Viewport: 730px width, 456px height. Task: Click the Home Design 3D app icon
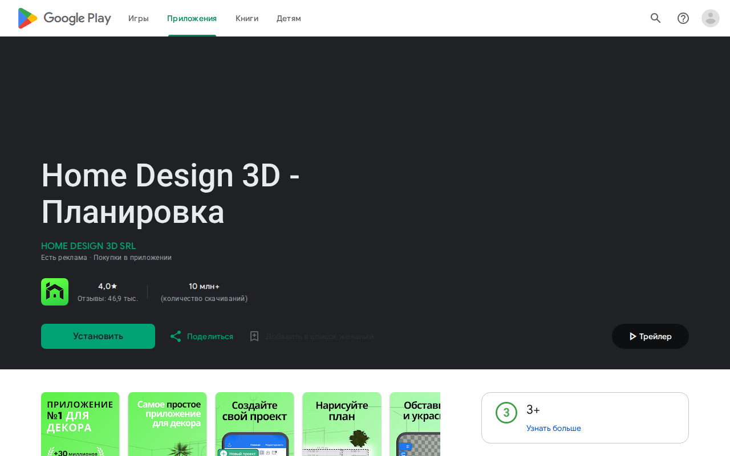[55, 292]
